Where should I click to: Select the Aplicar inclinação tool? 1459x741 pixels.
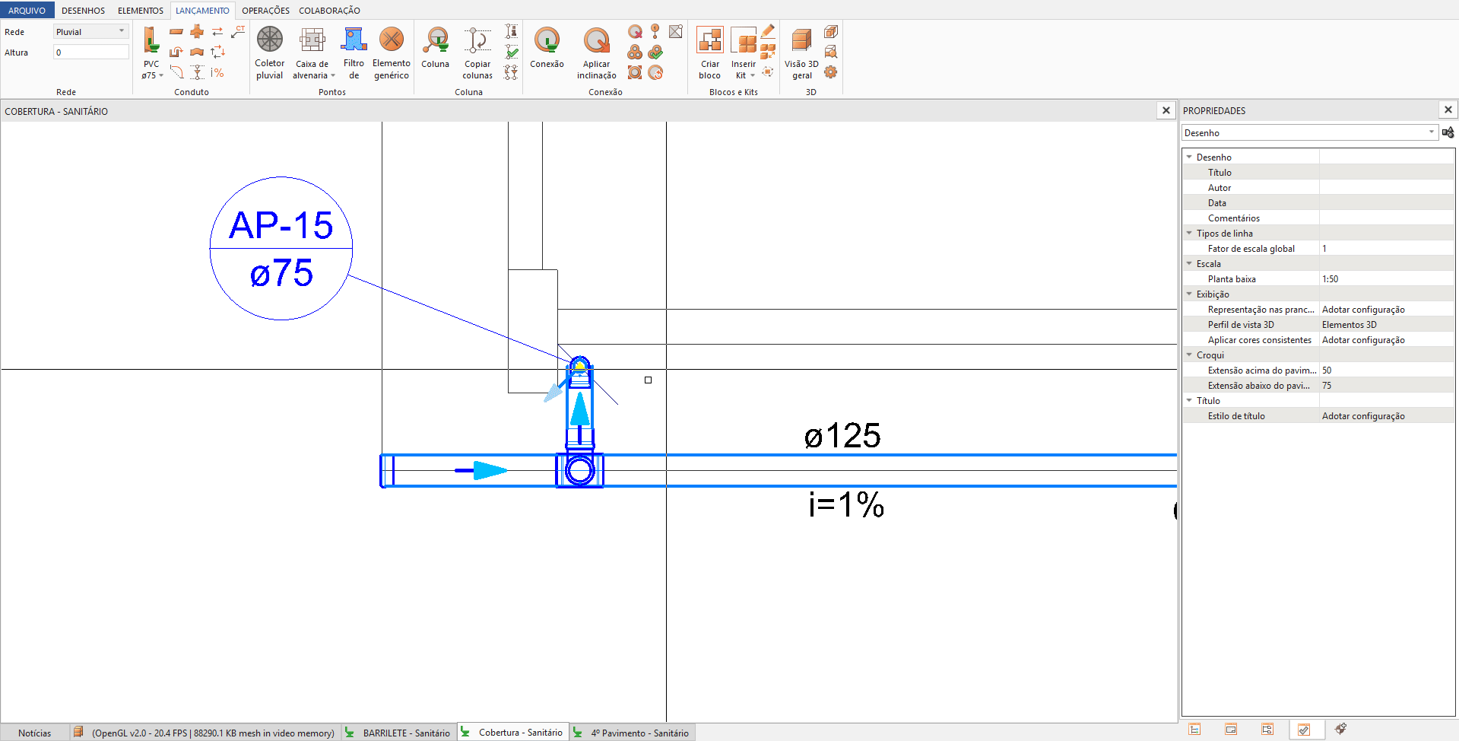coord(597,52)
